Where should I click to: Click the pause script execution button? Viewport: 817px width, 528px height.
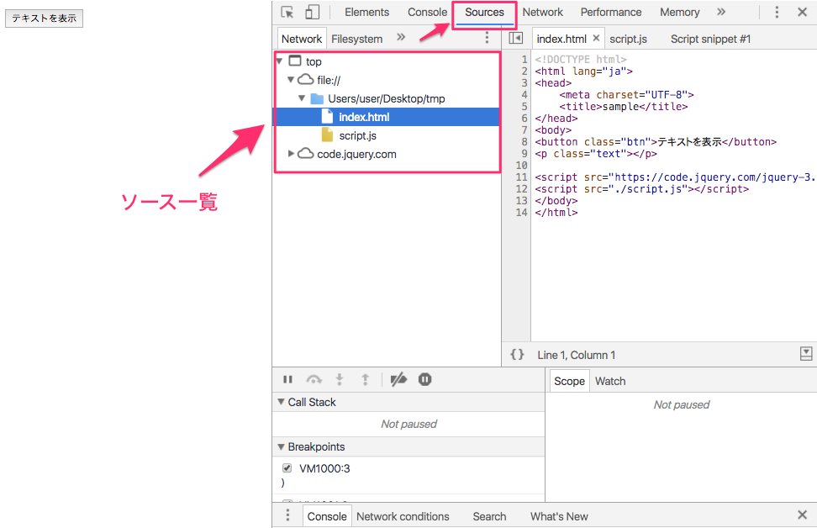[287, 379]
